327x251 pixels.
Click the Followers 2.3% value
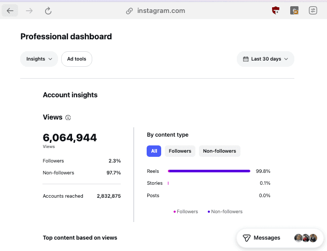point(115,161)
